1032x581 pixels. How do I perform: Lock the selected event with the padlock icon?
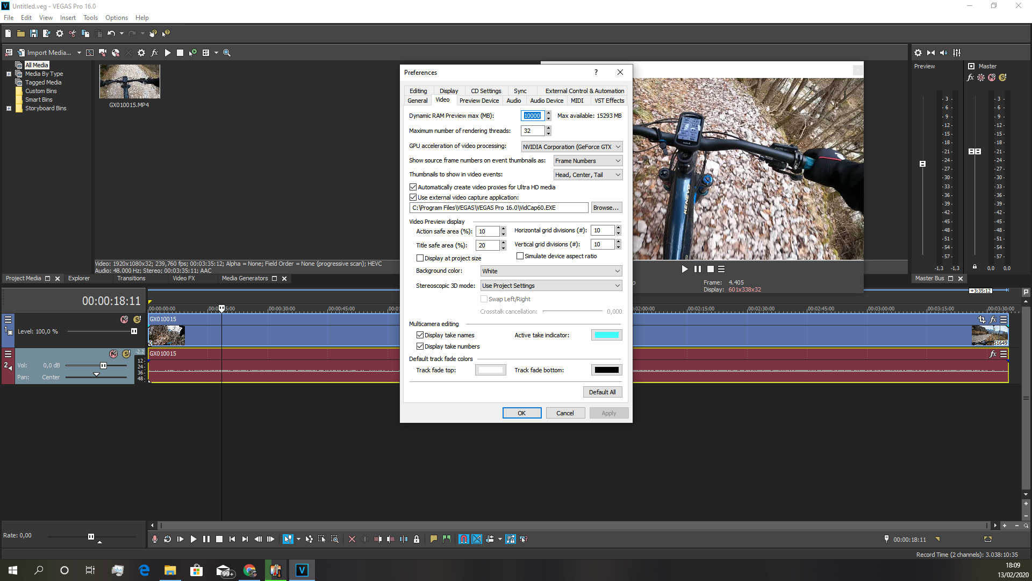pyautogui.click(x=417, y=539)
